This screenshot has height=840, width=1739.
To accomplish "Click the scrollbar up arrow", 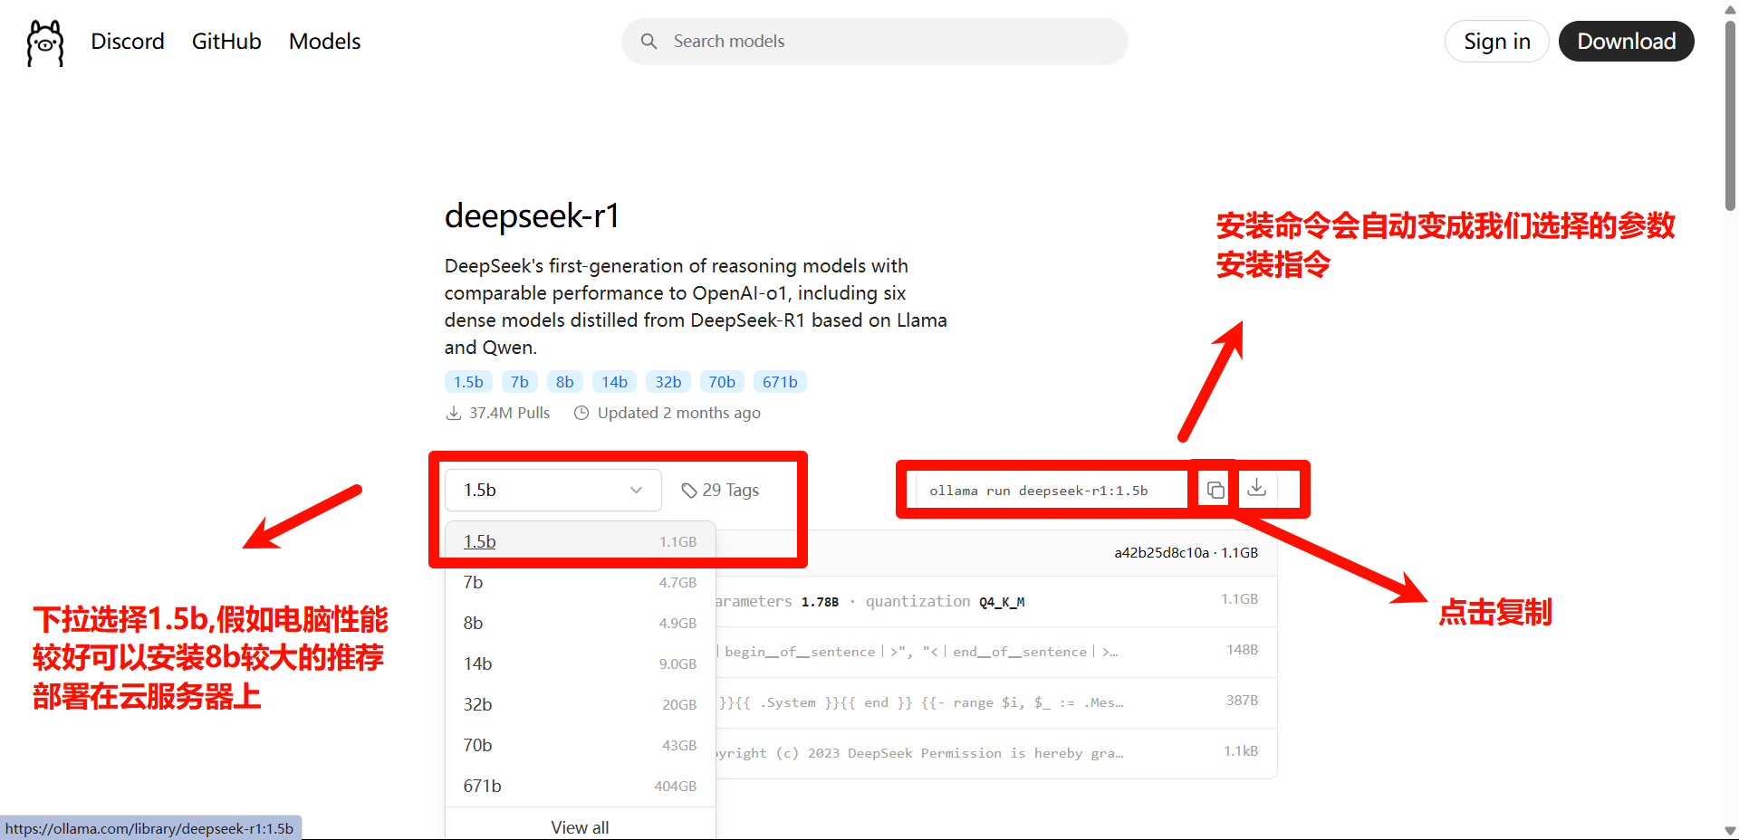I will (x=1730, y=8).
